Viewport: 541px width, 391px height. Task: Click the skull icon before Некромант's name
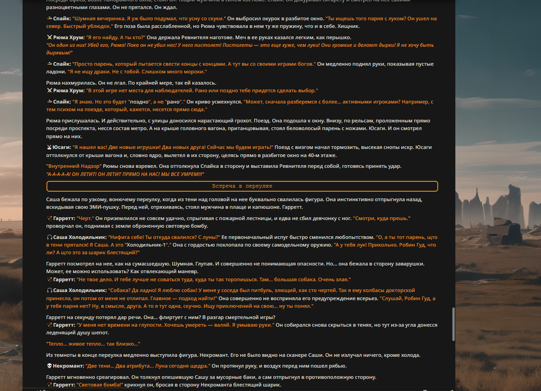click(x=50, y=366)
